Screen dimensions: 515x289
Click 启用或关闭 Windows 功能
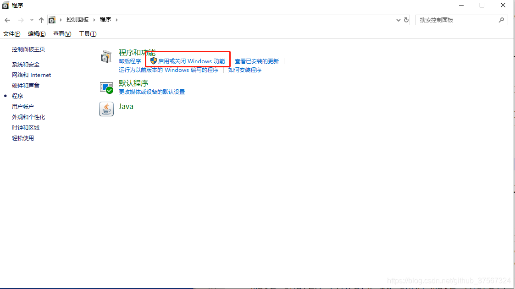click(191, 61)
